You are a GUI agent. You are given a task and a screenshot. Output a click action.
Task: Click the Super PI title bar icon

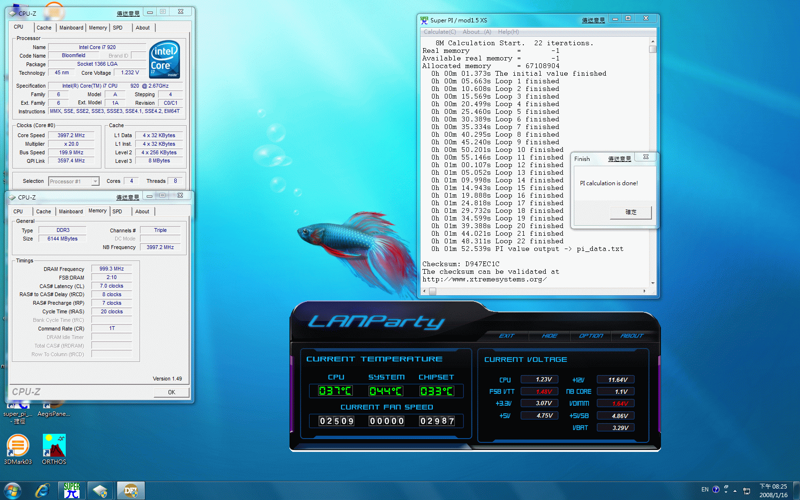424,20
